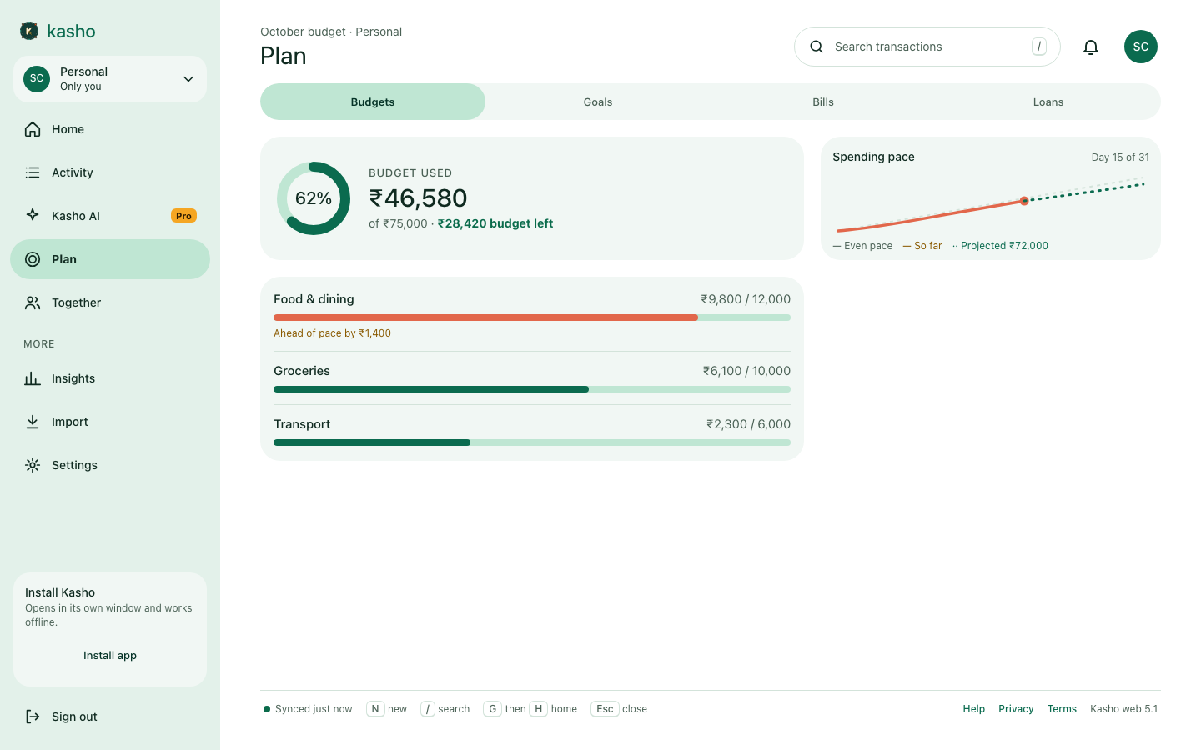The height and width of the screenshot is (750, 1201).
Task: Switch to the Goals tab
Action: pos(598,102)
